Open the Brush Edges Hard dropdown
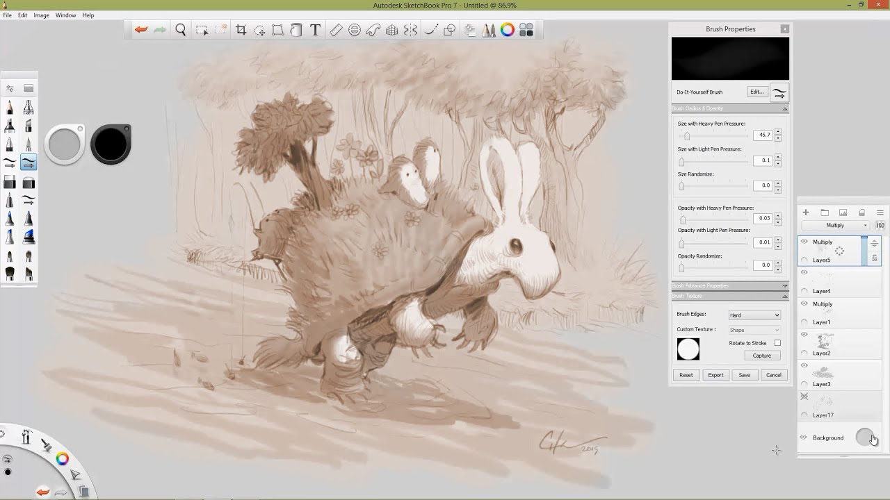The image size is (890, 500). [754, 315]
